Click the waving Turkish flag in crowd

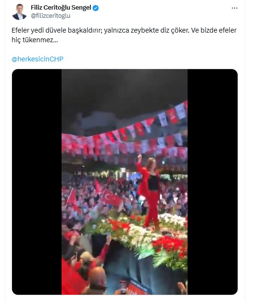tap(111, 198)
